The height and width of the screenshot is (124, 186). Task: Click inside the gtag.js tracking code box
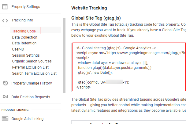129,67
